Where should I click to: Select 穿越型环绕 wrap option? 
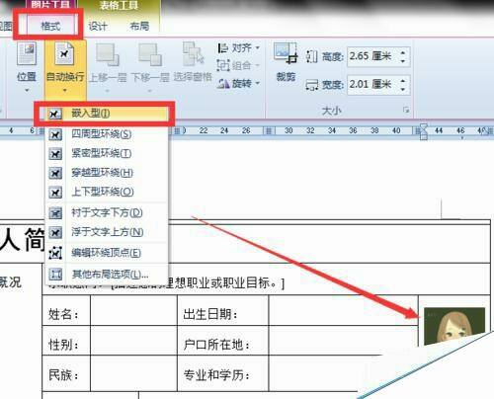[107, 173]
